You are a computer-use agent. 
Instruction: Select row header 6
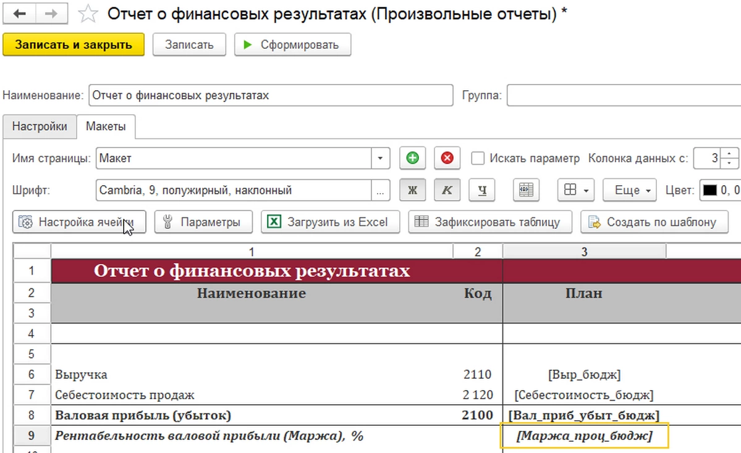coord(32,374)
